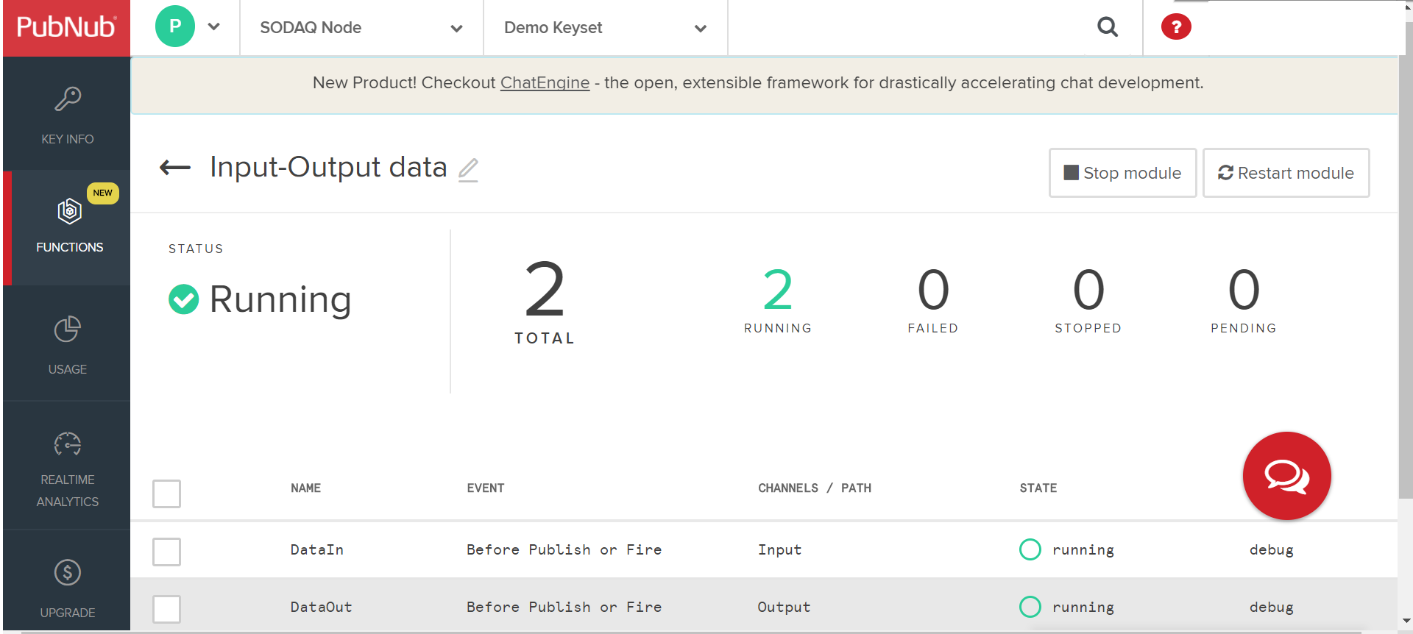This screenshot has height=634, width=1413.
Task: Go back using the left arrow
Action: [x=175, y=168]
